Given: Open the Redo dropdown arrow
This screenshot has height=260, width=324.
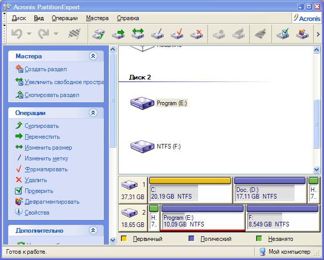Looking at the screenshot, I should point(56,34).
